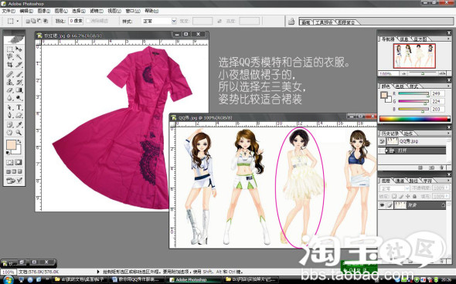The width and height of the screenshot is (456, 284).
Task: Select the Lasso tool
Action: click(x=10, y=56)
